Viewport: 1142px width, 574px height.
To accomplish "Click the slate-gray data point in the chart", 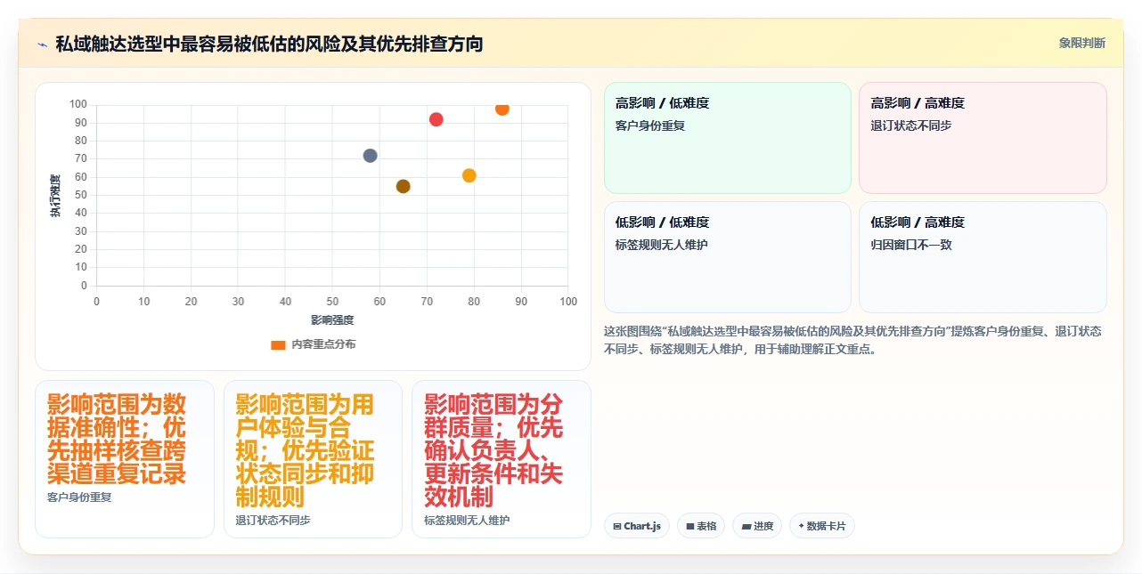I will point(370,156).
